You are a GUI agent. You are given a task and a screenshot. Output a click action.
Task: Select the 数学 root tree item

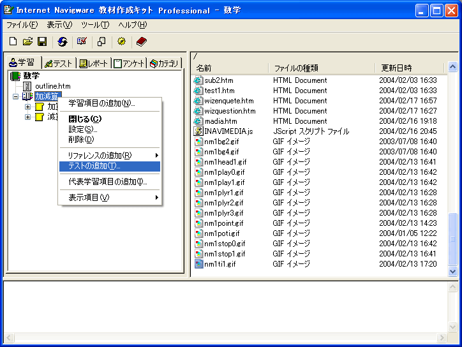[x=31, y=76]
